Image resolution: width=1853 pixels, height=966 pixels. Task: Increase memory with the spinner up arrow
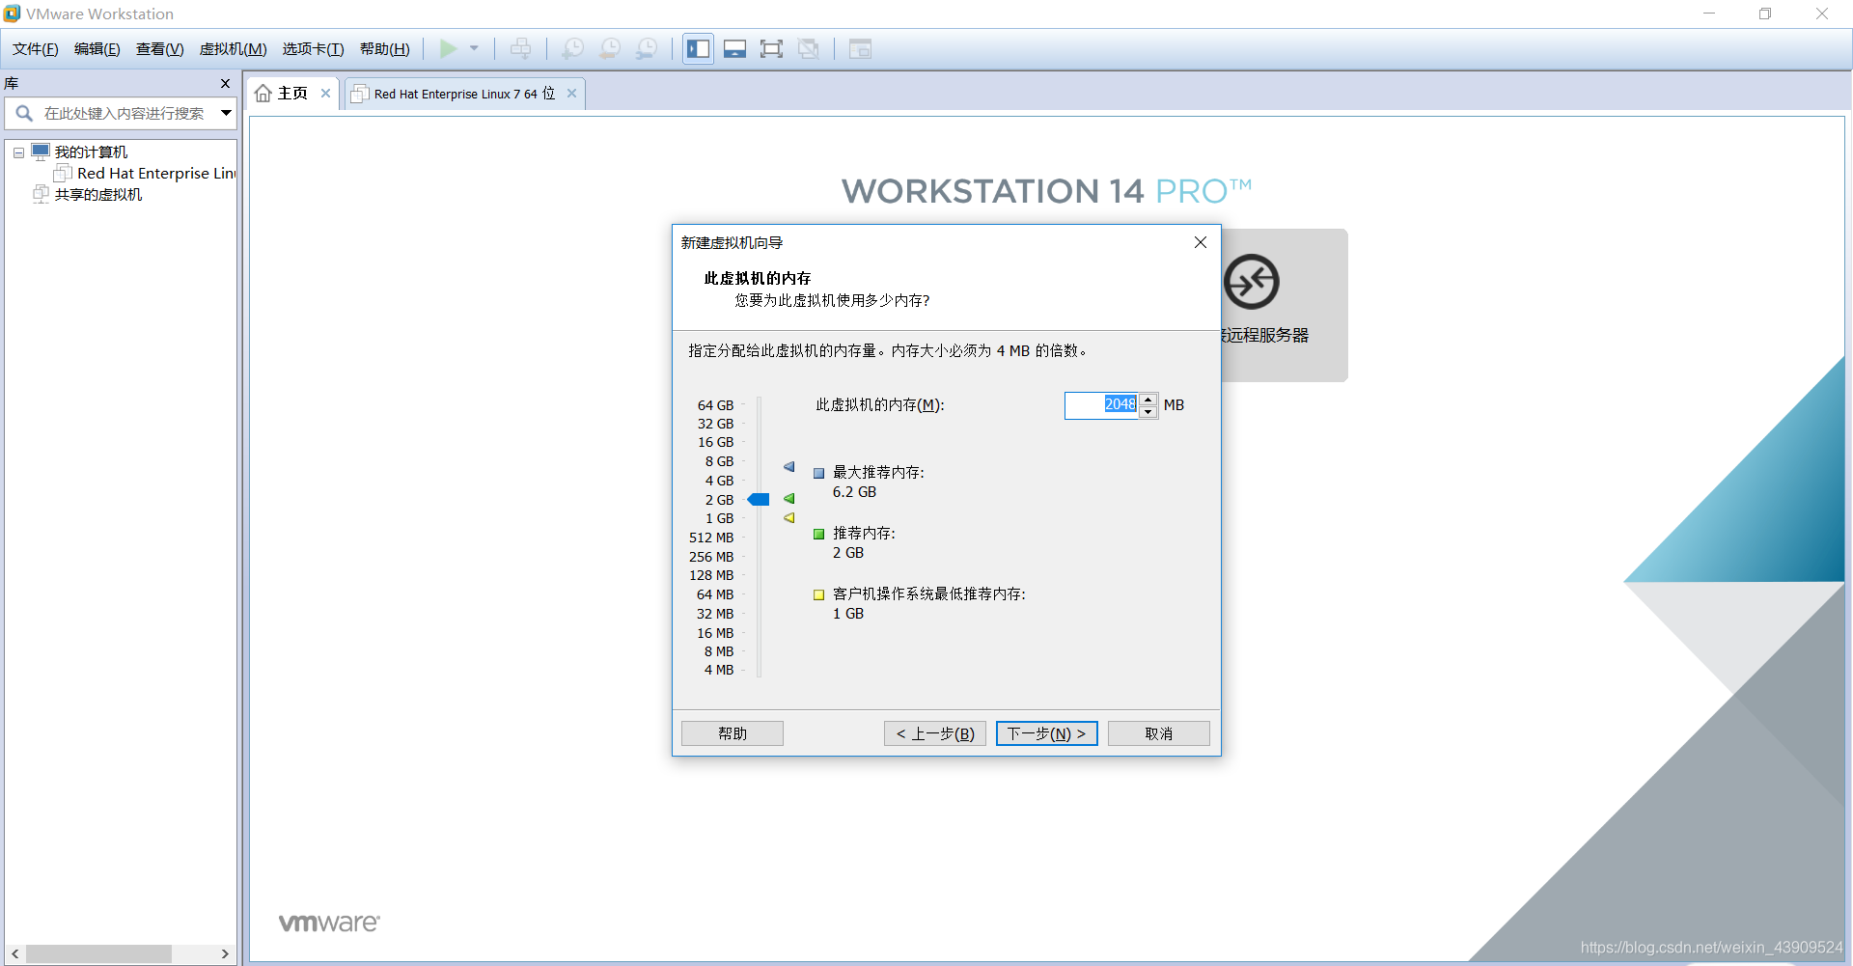(x=1148, y=400)
